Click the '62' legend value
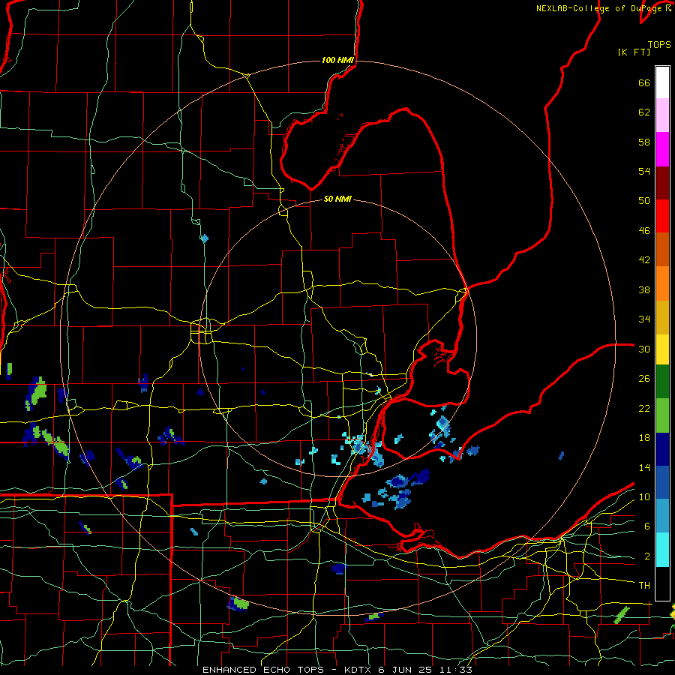The image size is (675, 675). click(644, 112)
